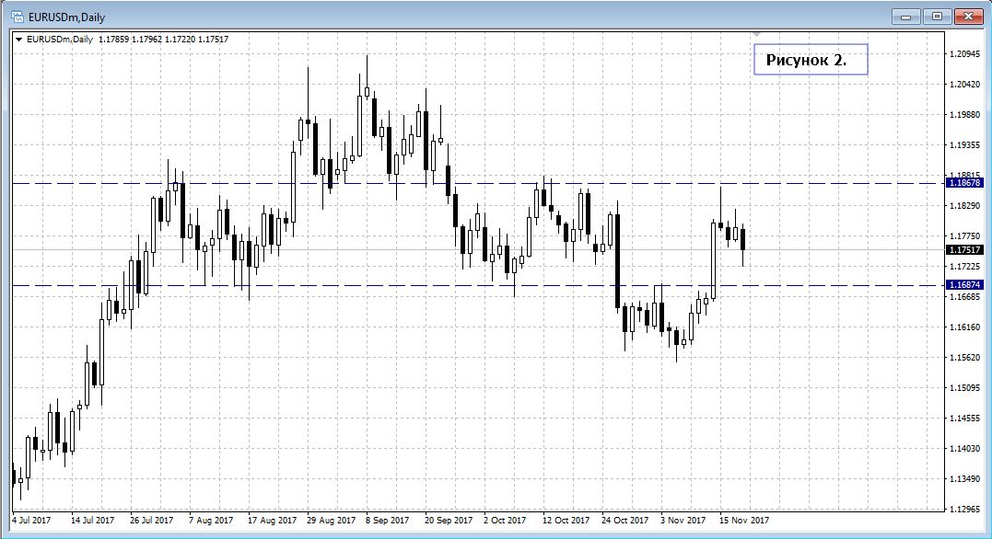Minimize the EURUSDm chart window
992x539 pixels.
[x=908, y=17]
